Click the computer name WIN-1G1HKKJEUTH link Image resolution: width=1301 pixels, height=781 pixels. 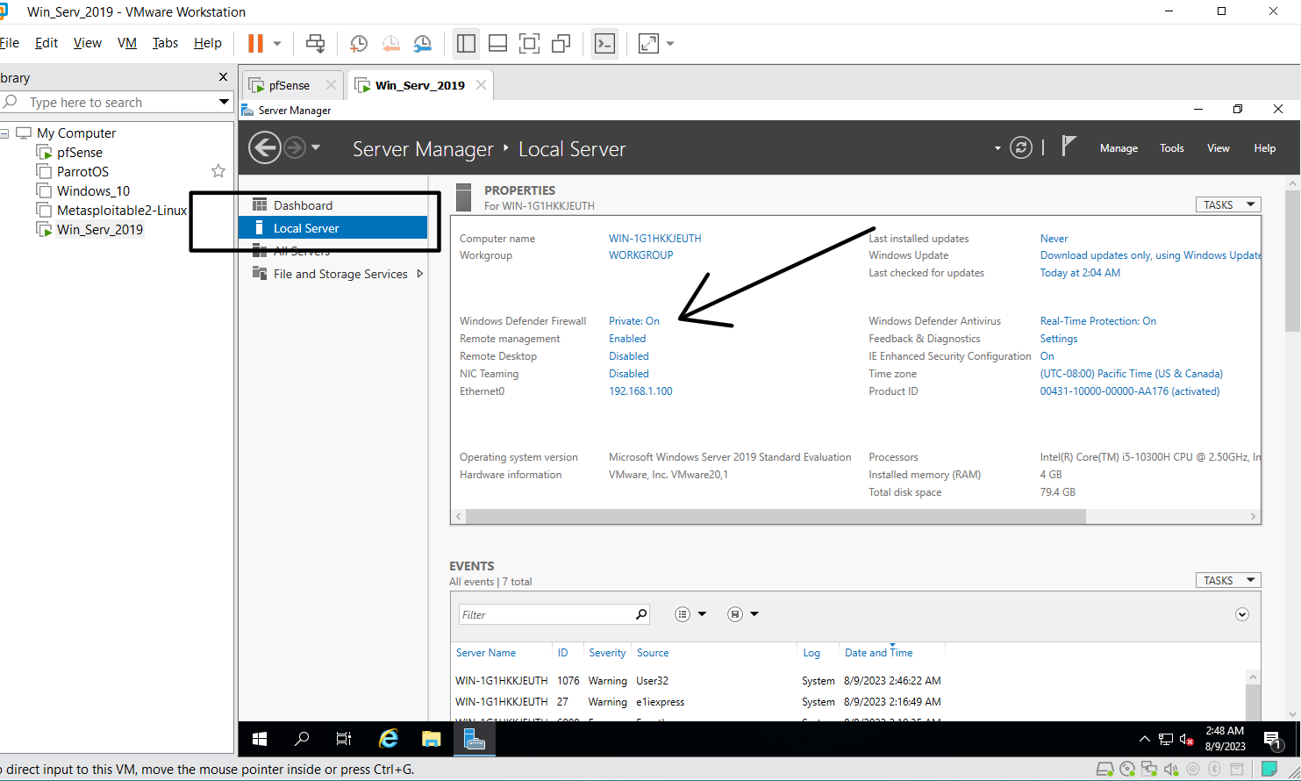pyautogui.click(x=655, y=239)
